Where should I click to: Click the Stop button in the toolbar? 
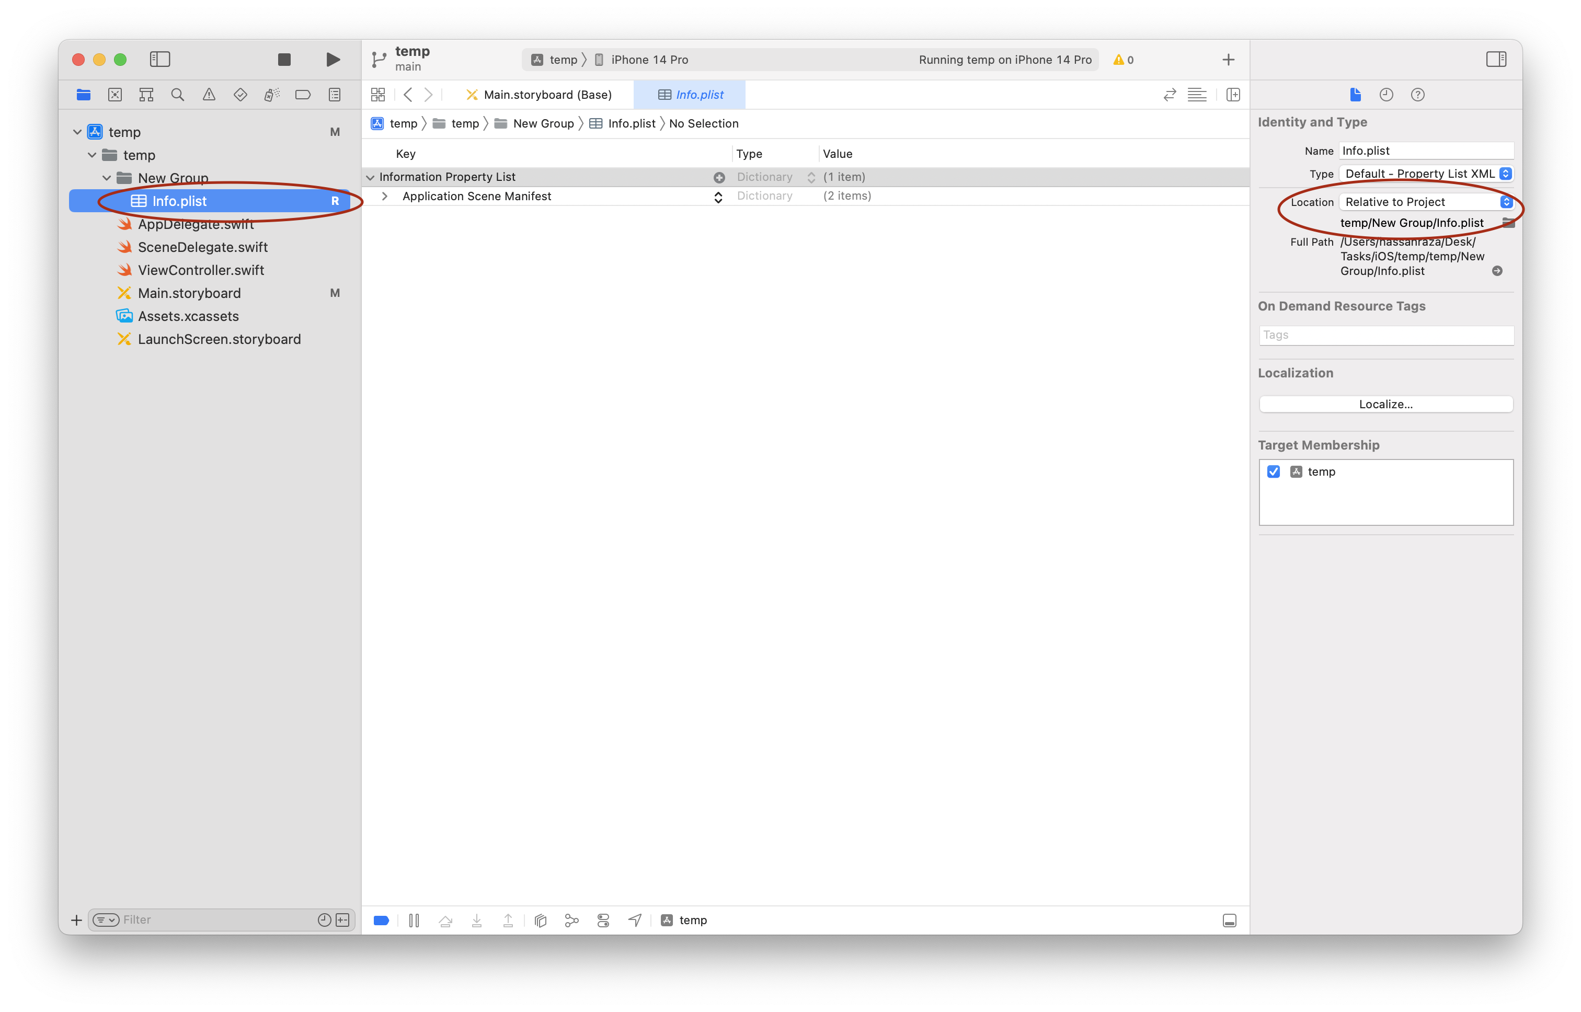coord(284,60)
